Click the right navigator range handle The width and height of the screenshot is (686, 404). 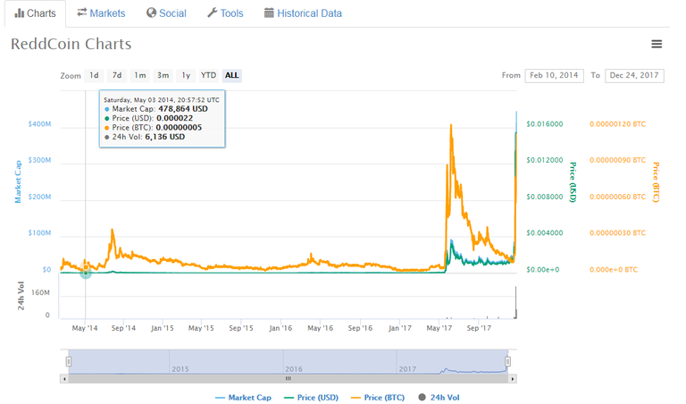click(507, 361)
